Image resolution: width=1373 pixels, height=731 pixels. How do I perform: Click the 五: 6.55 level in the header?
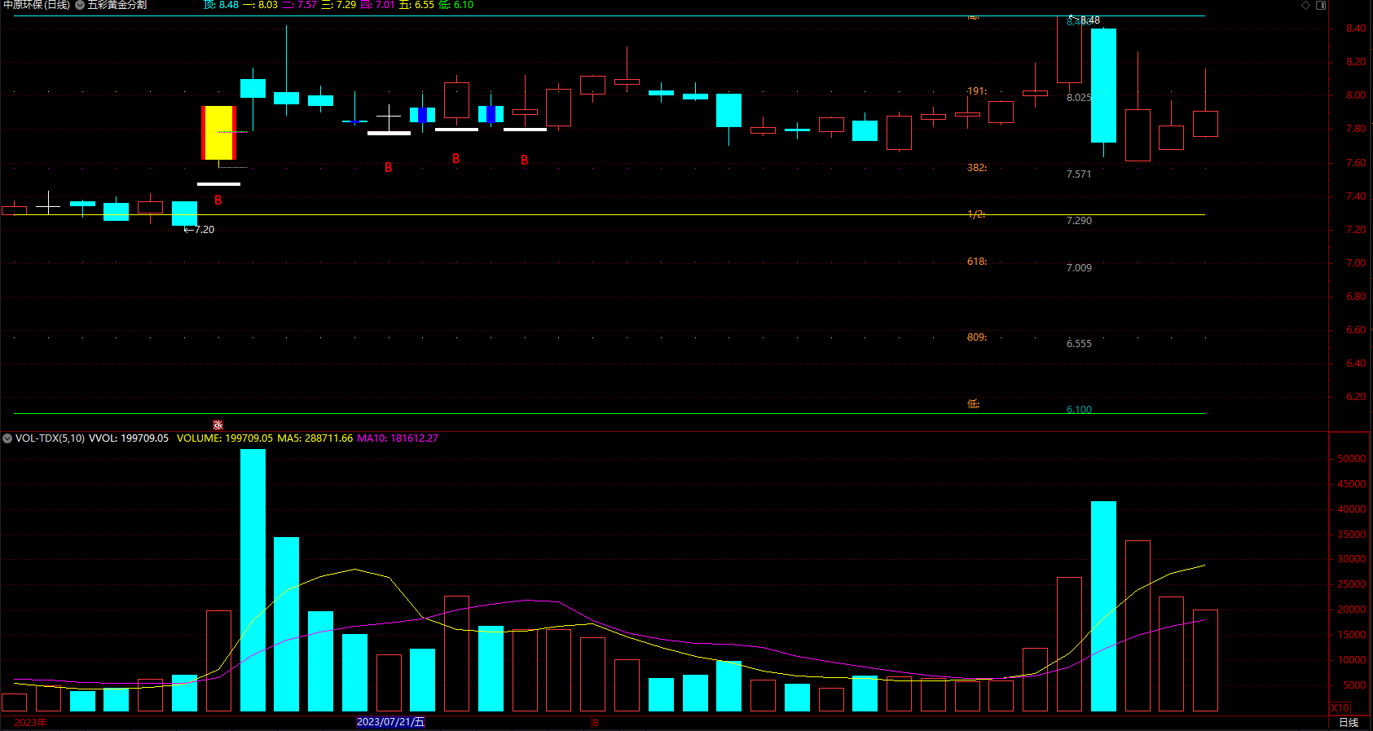[416, 5]
